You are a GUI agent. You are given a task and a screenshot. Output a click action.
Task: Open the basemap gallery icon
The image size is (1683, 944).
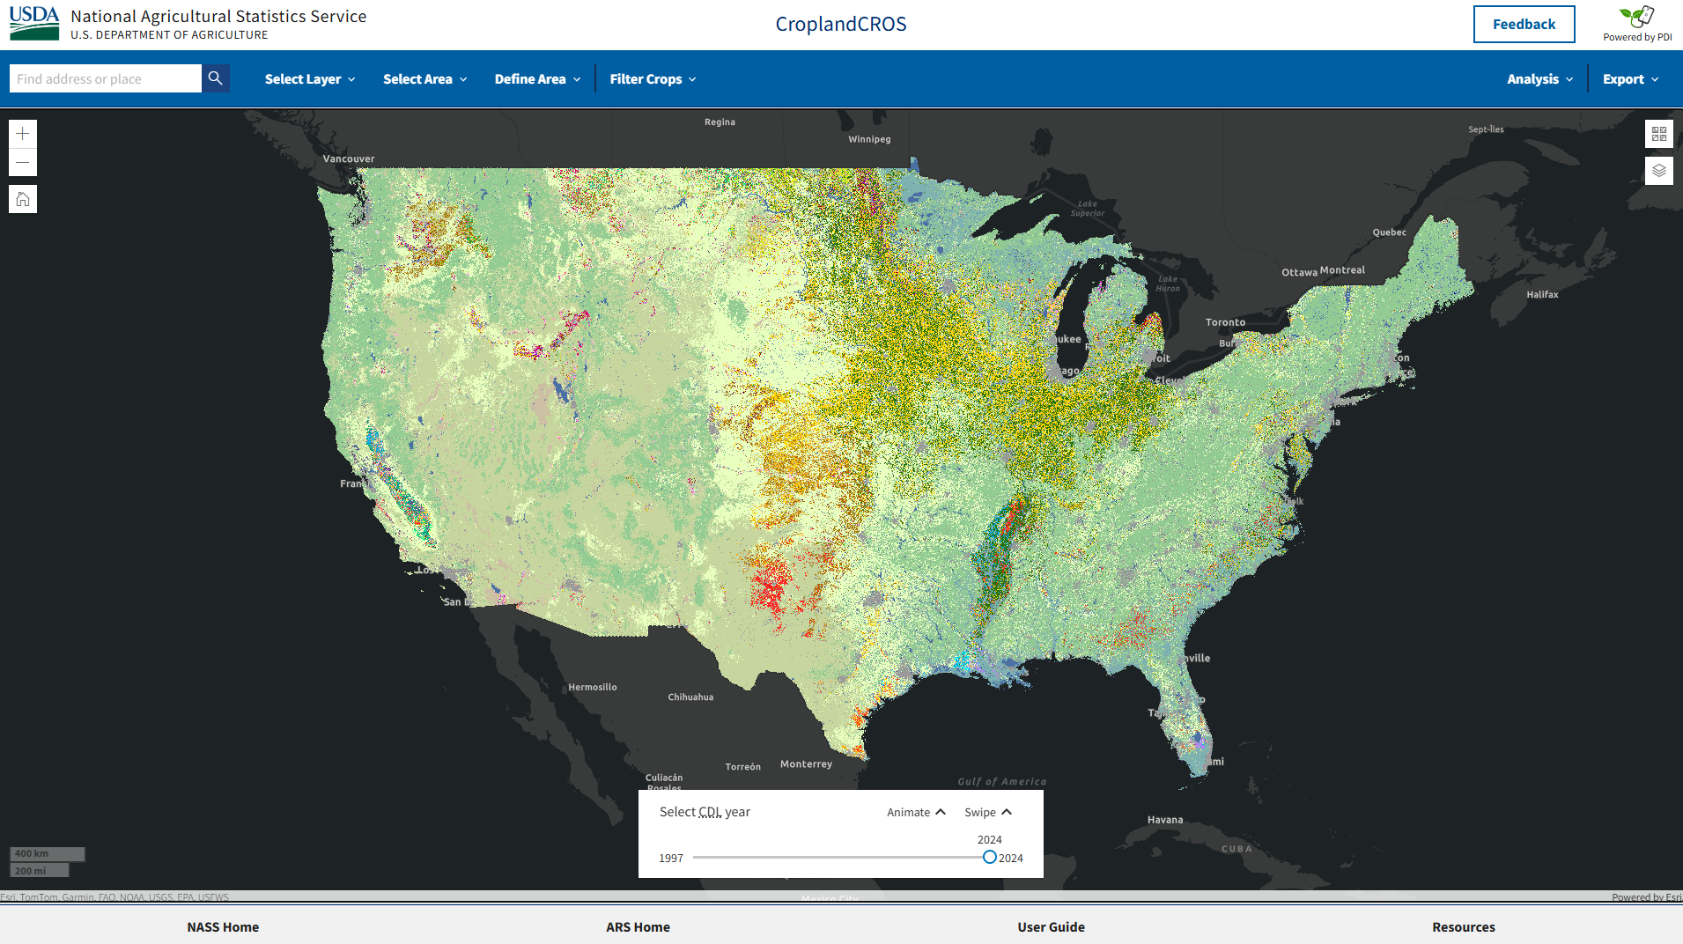click(1659, 133)
